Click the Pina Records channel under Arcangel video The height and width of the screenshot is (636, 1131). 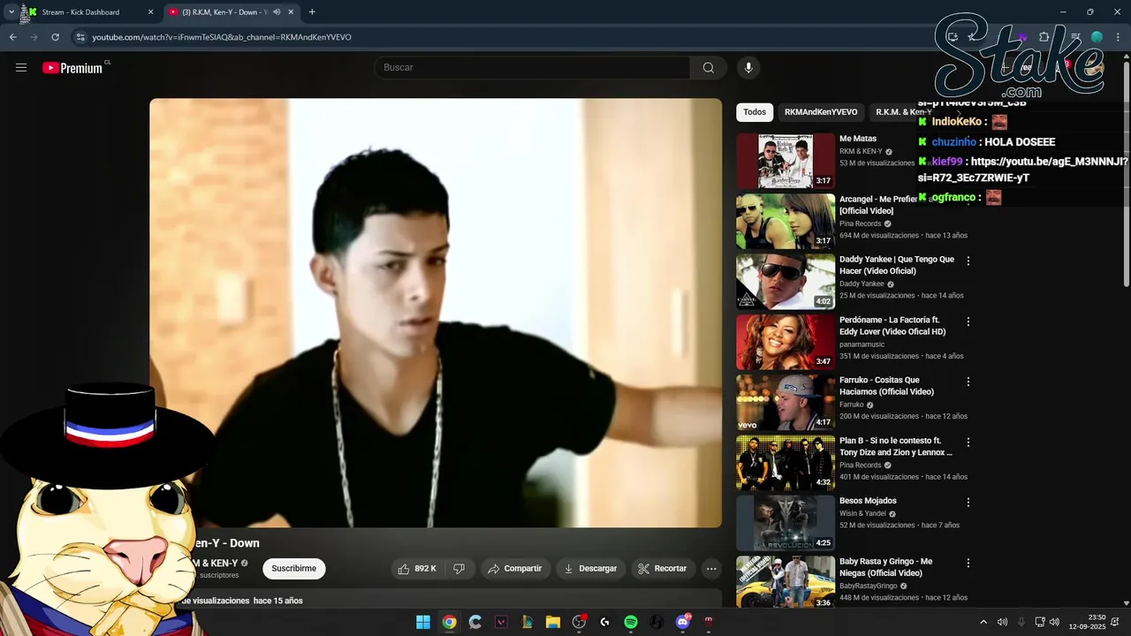click(861, 223)
